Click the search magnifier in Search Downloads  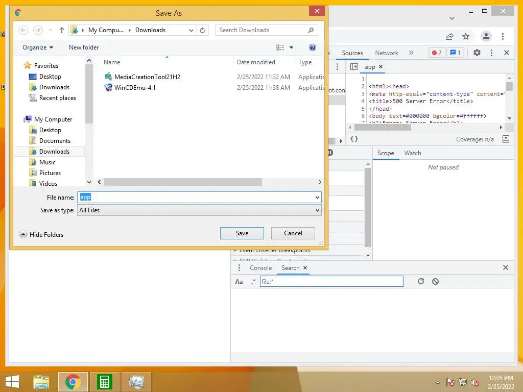[311, 30]
